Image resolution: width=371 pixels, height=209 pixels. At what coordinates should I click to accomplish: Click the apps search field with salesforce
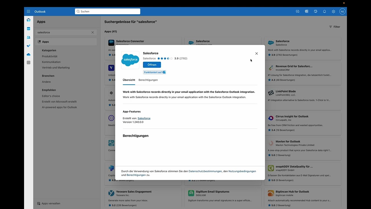click(x=66, y=33)
